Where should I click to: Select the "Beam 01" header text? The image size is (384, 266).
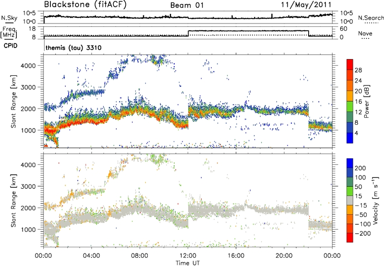click(x=187, y=5)
